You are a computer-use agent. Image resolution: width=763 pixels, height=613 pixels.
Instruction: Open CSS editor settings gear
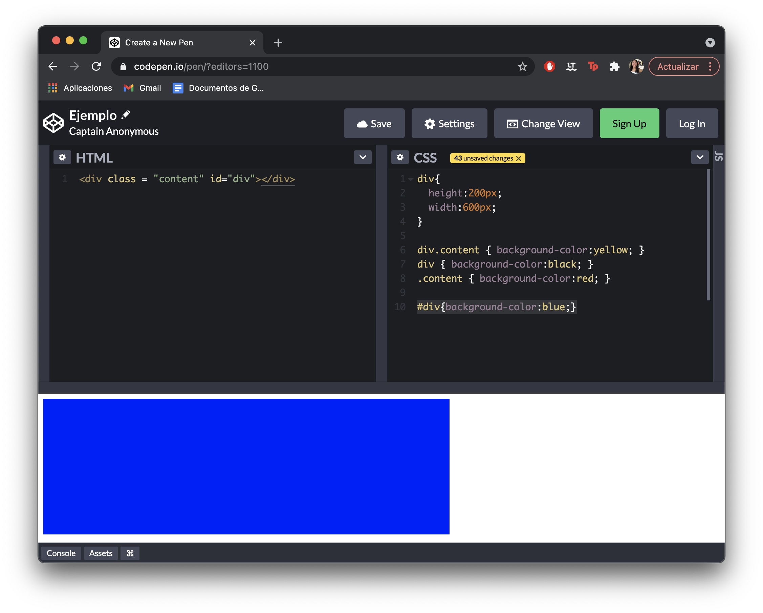[x=400, y=157]
